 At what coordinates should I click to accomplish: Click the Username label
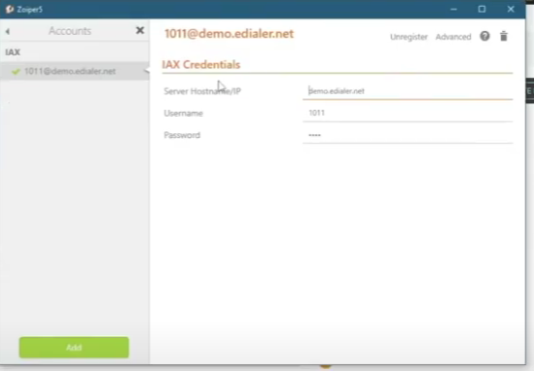pos(183,114)
